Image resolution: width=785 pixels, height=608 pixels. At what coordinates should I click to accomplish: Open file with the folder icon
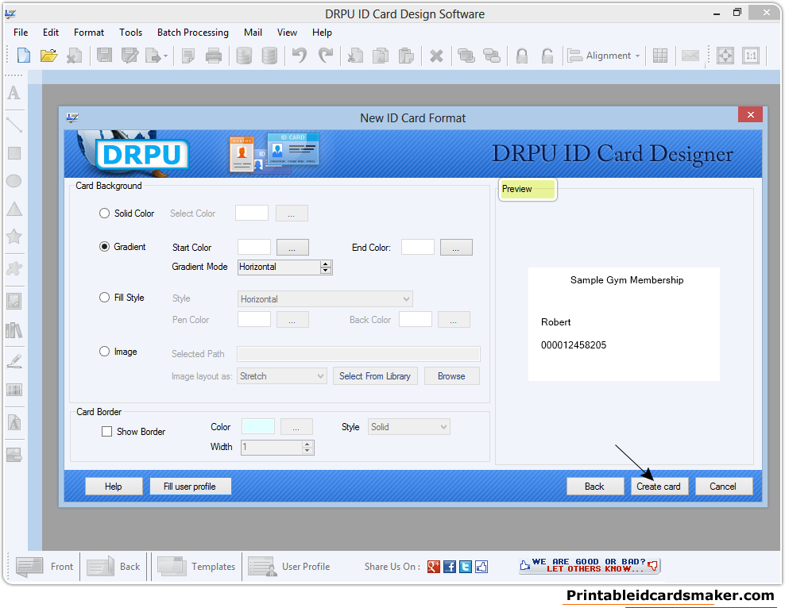(x=48, y=55)
